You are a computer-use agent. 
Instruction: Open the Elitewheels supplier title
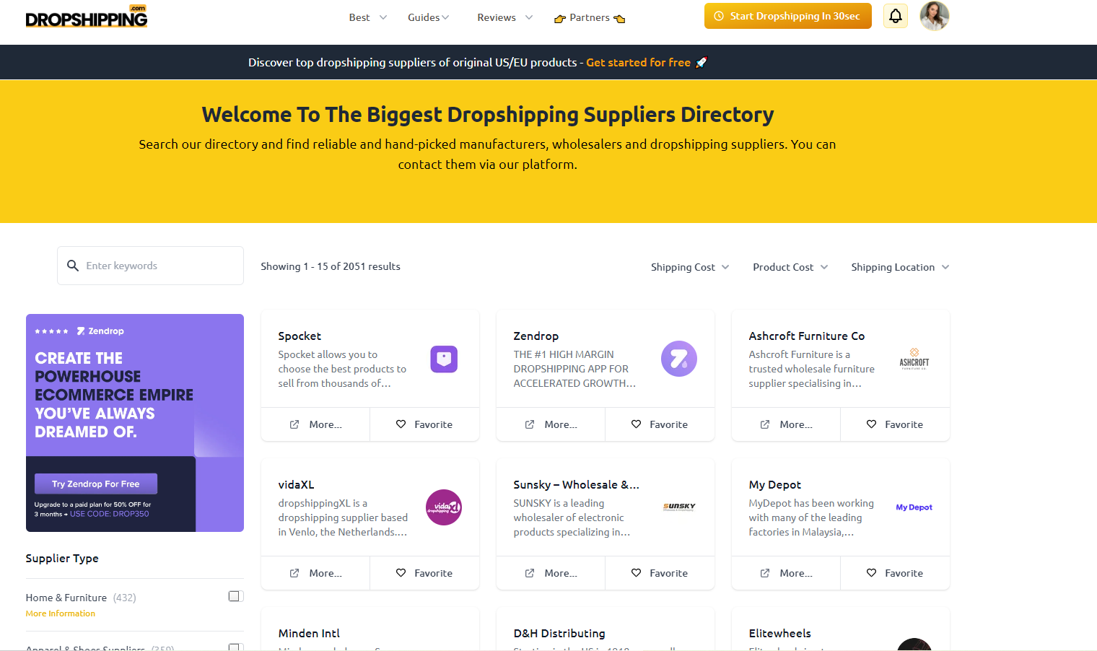(780, 633)
